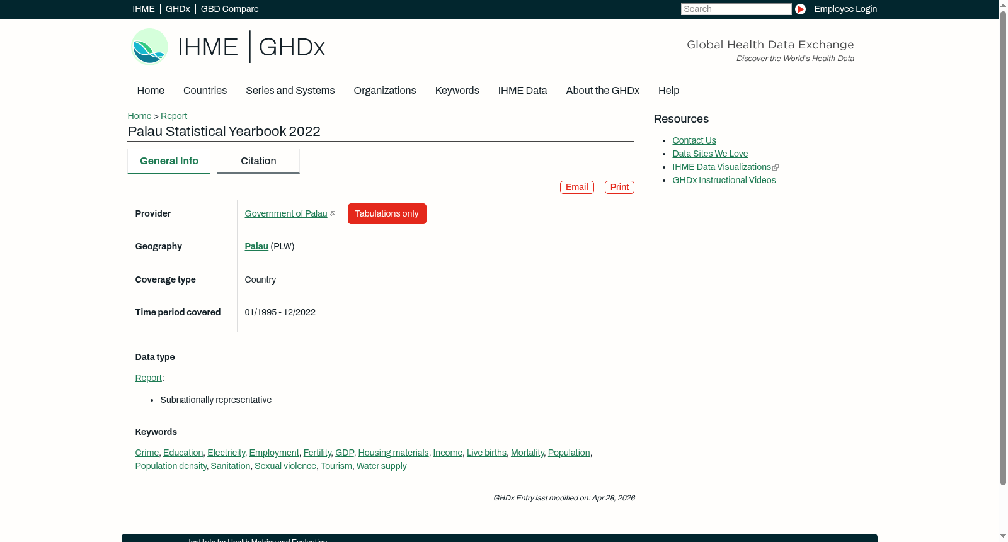Open the Tourism keyword link
The width and height of the screenshot is (1008, 542).
336,466
